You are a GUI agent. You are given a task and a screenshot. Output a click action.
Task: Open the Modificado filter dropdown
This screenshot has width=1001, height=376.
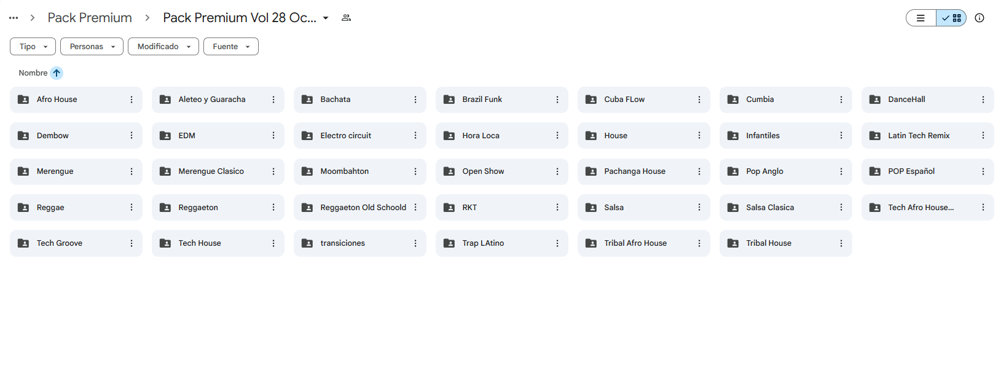point(163,47)
